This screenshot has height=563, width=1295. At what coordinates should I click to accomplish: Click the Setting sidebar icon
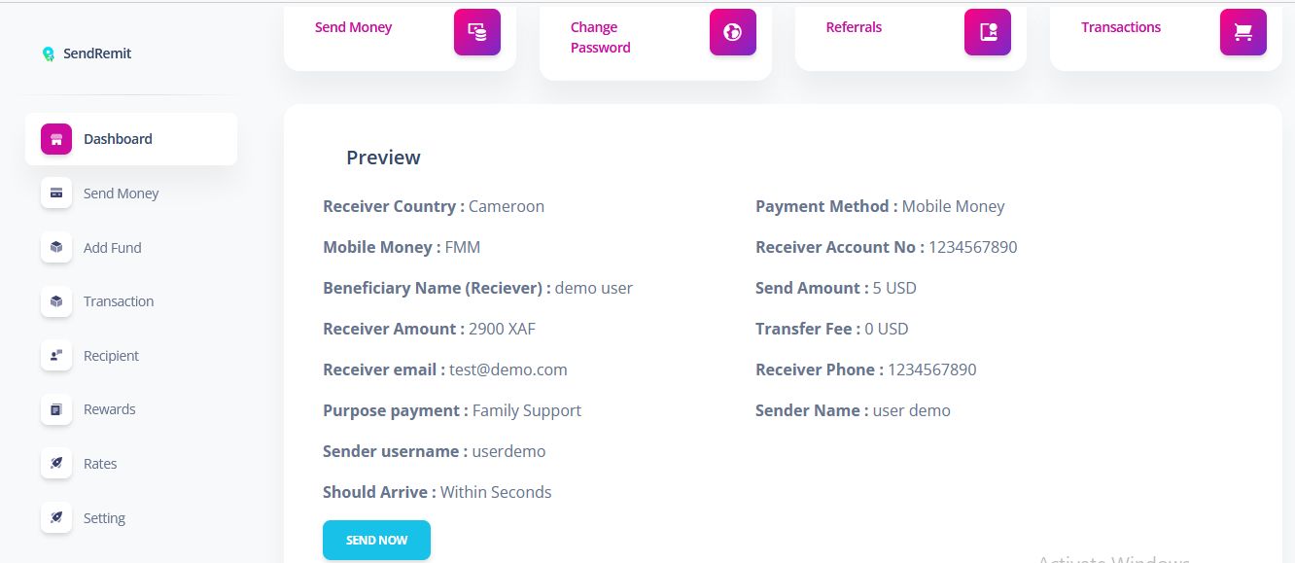pyautogui.click(x=56, y=518)
